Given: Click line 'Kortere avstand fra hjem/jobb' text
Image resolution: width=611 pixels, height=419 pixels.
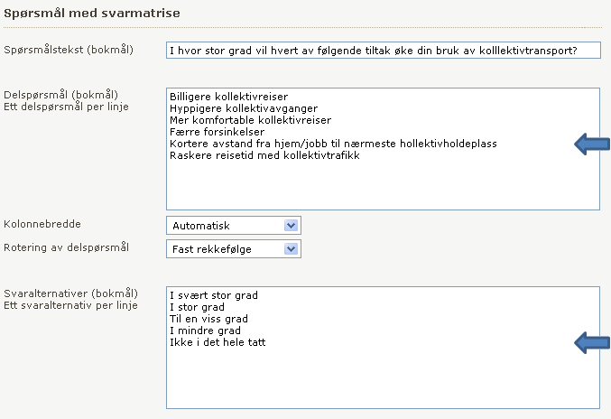Looking at the screenshot, I should [333, 144].
